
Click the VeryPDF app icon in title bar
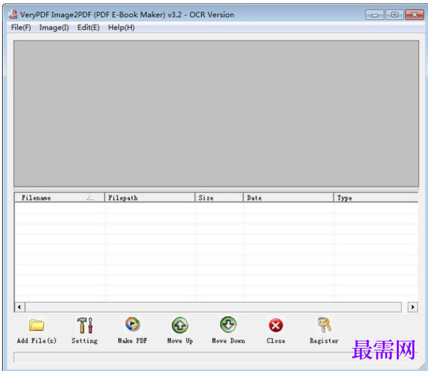12,14
